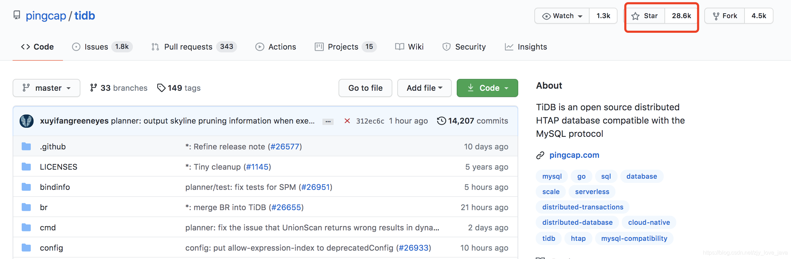Visit the pingcap.com website link
This screenshot has width=791, height=259.
coord(574,155)
